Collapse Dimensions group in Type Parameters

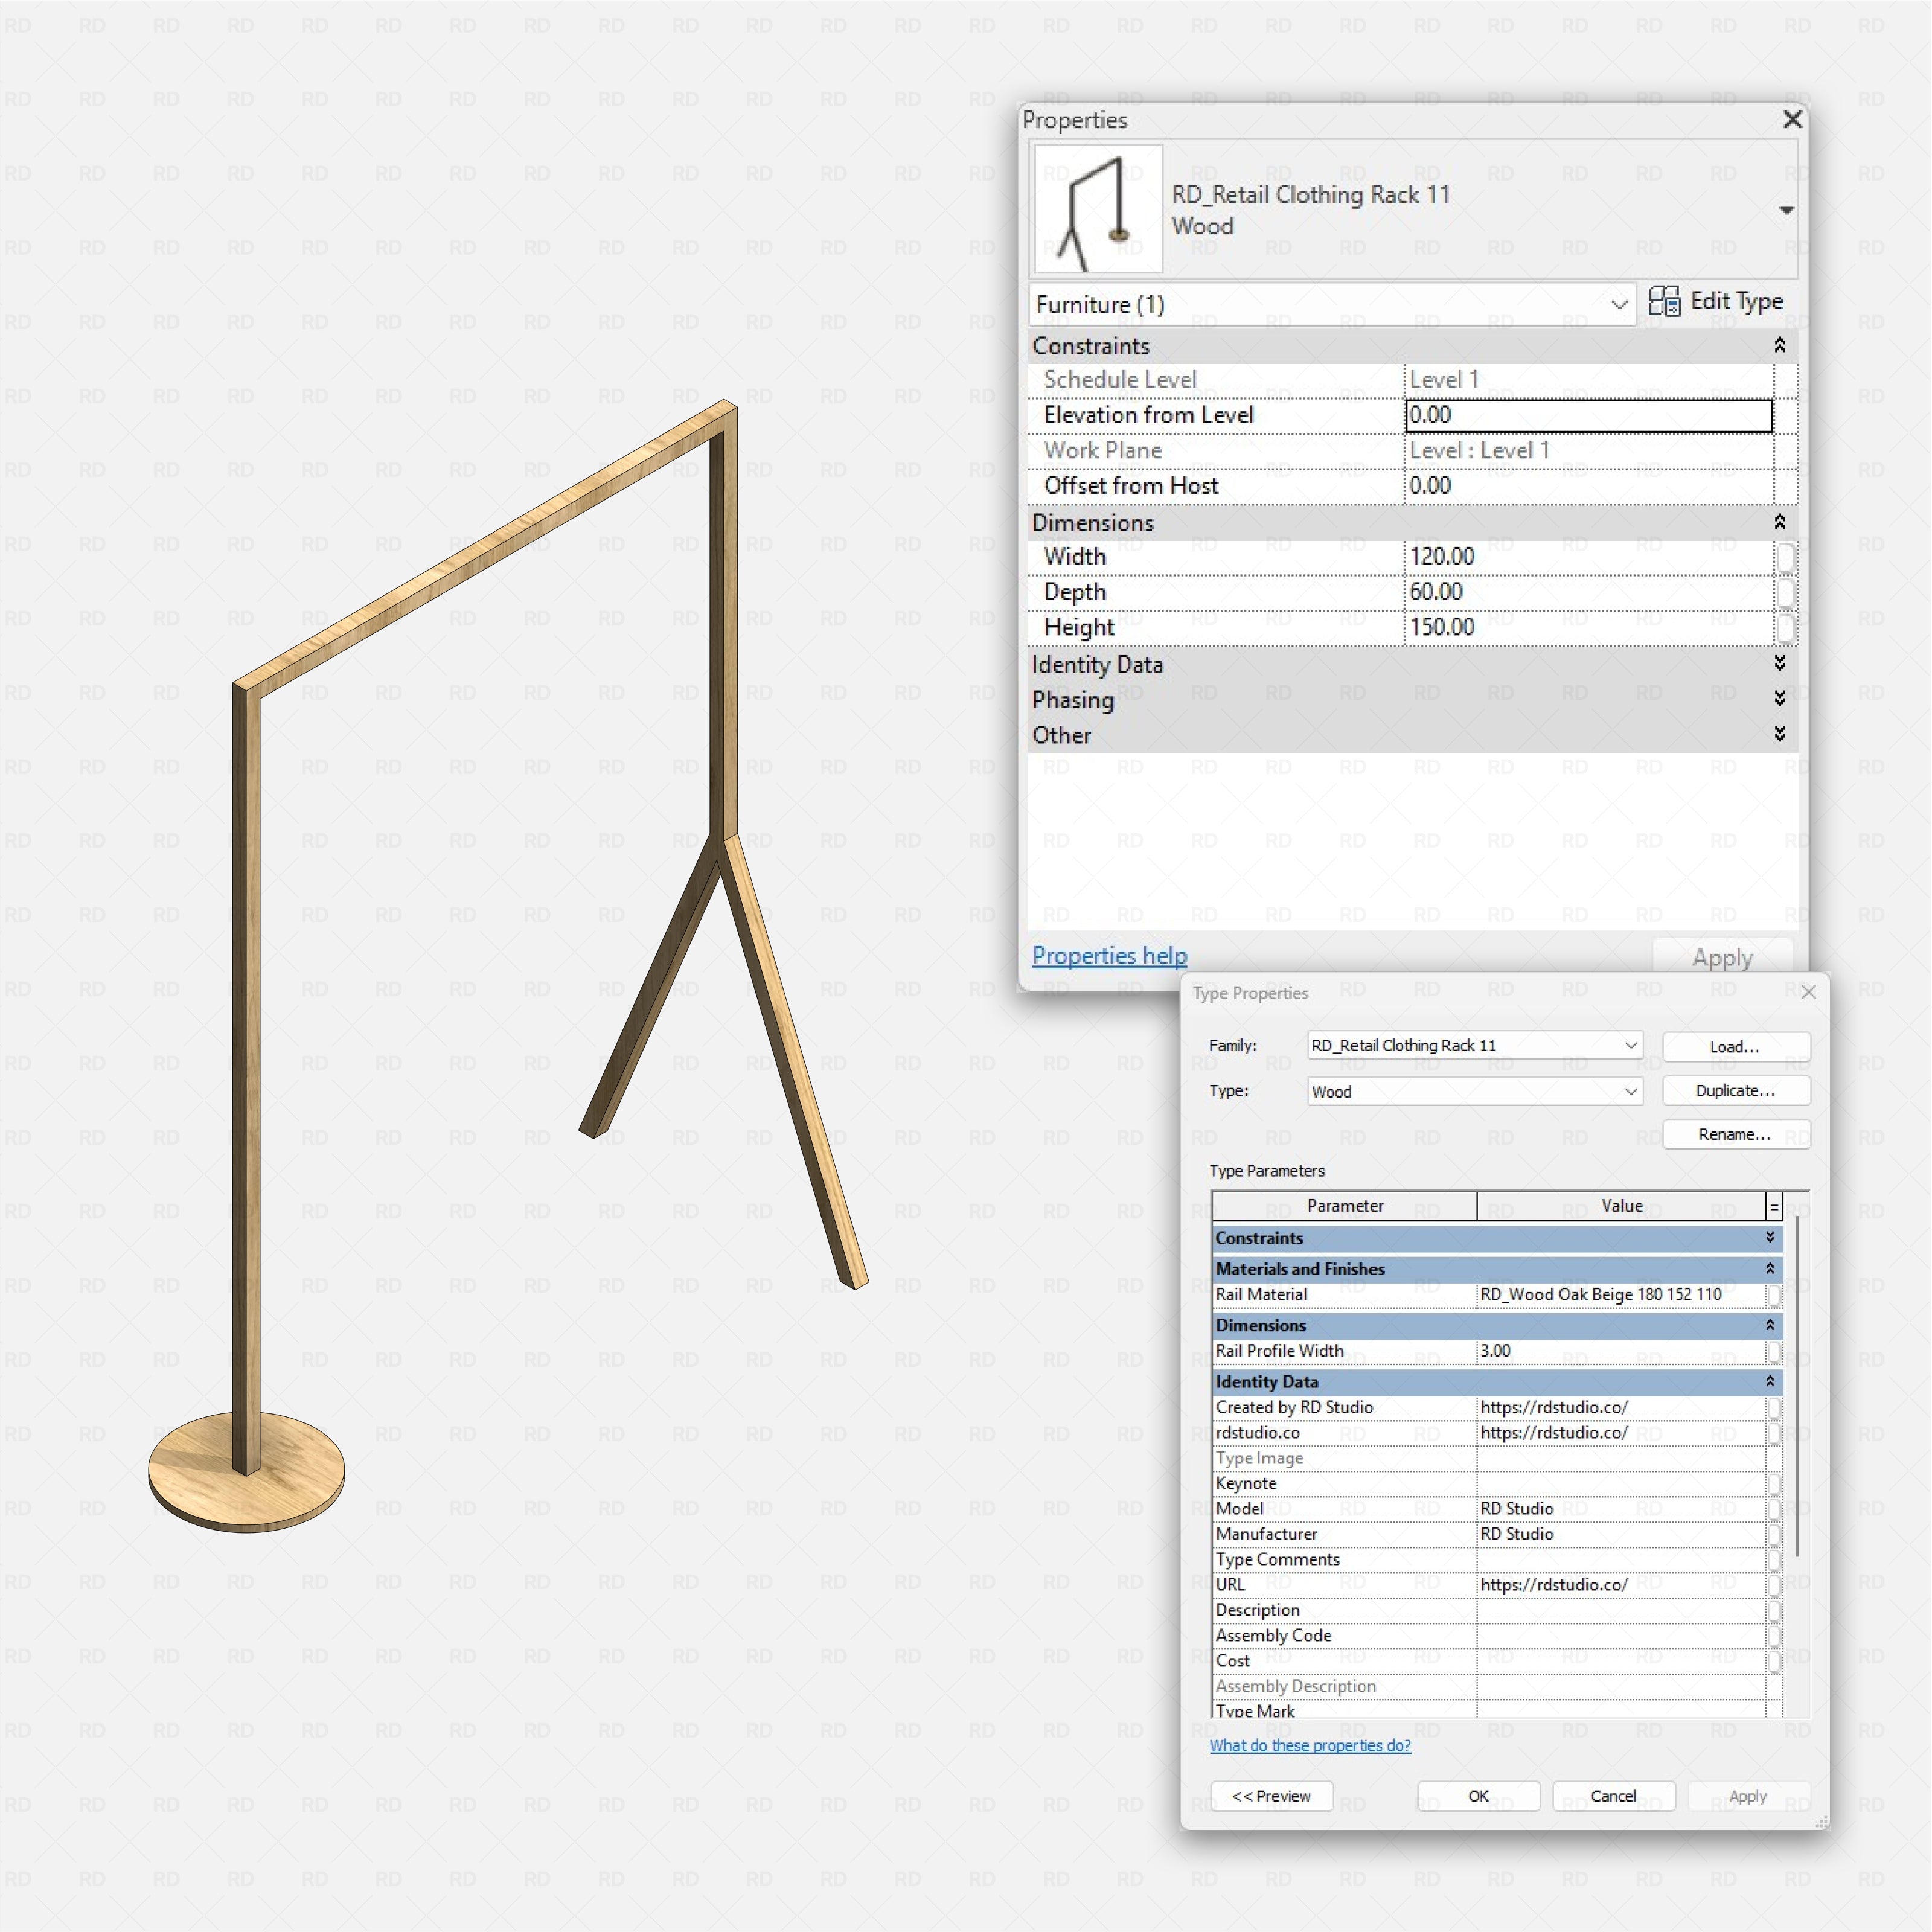1770,1324
